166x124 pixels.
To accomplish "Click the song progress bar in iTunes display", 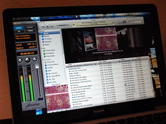I will coord(94,25).
